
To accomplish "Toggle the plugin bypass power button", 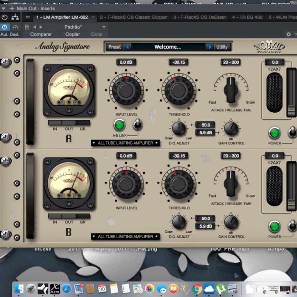I will click(x=5, y=27).
